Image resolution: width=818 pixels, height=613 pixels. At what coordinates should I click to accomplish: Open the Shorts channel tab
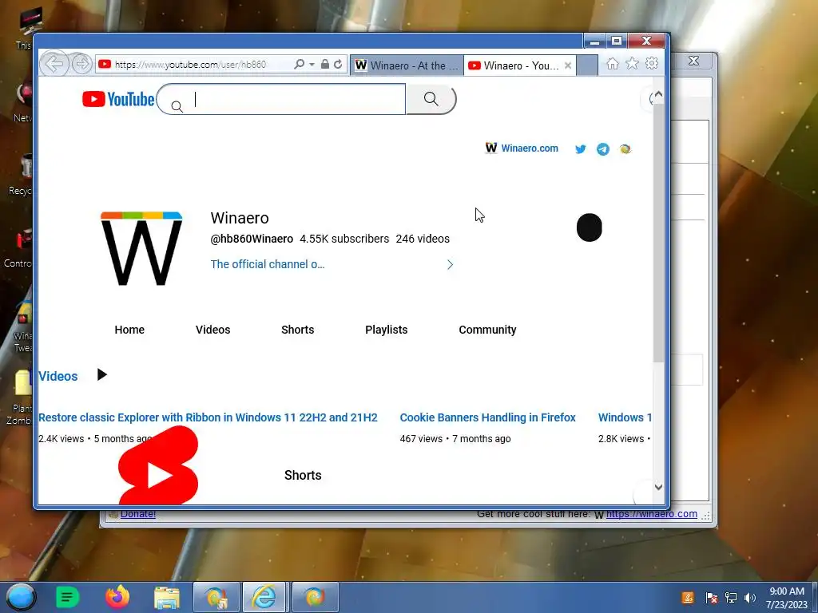(x=297, y=330)
